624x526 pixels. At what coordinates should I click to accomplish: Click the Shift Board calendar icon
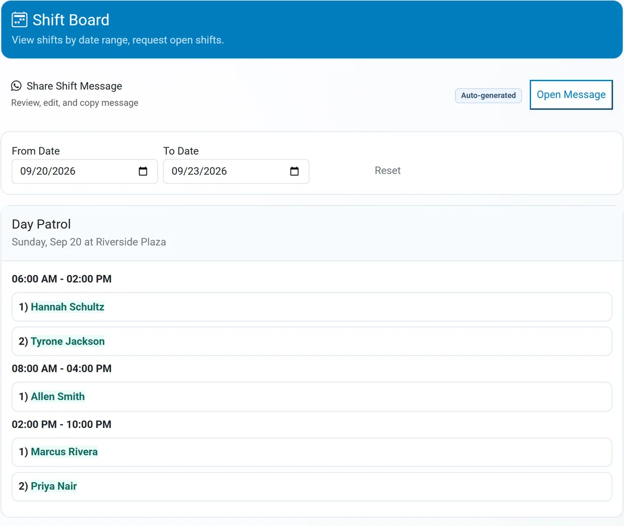point(19,19)
